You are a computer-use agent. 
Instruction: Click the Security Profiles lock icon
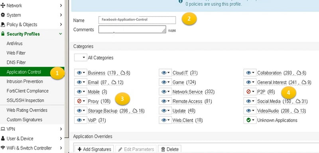click(3, 34)
